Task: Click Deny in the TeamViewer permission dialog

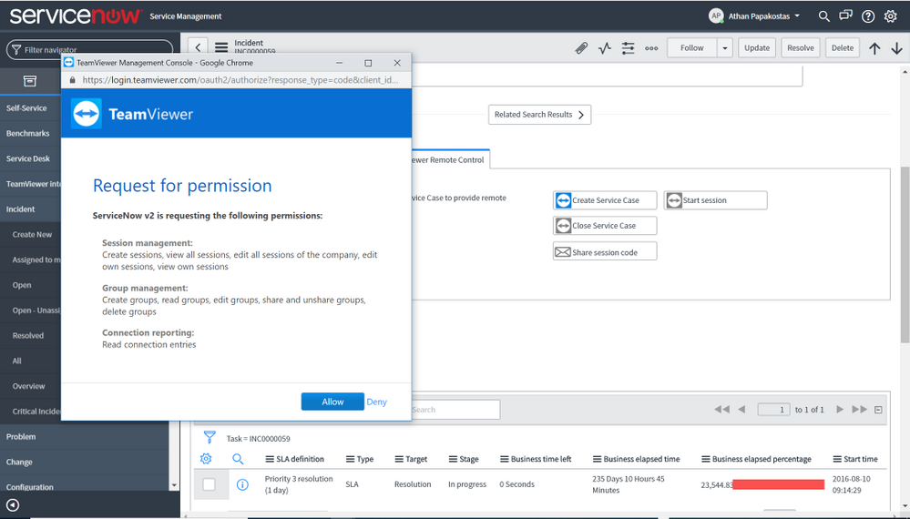Action: [x=376, y=402]
